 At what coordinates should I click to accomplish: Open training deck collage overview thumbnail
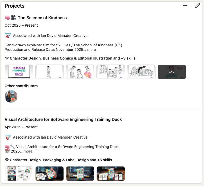tap(19, 174)
